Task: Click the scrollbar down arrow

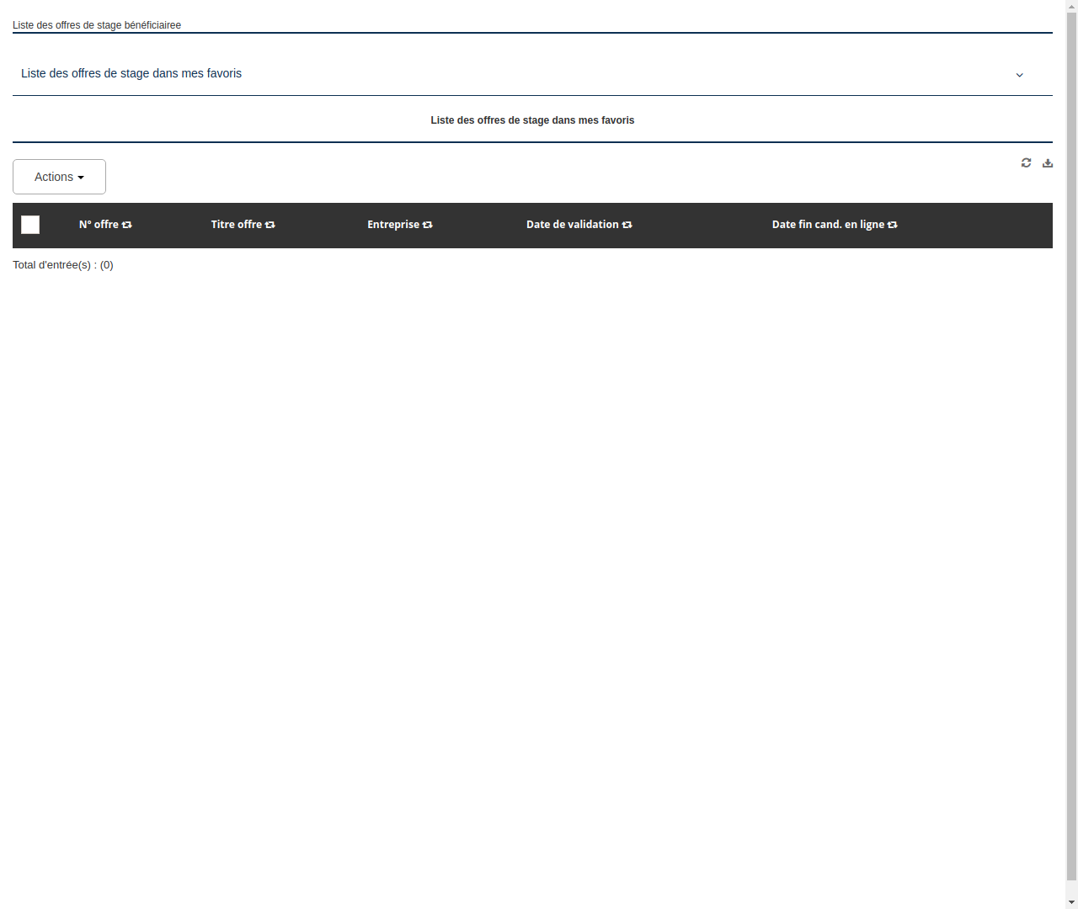Action: (1070, 901)
